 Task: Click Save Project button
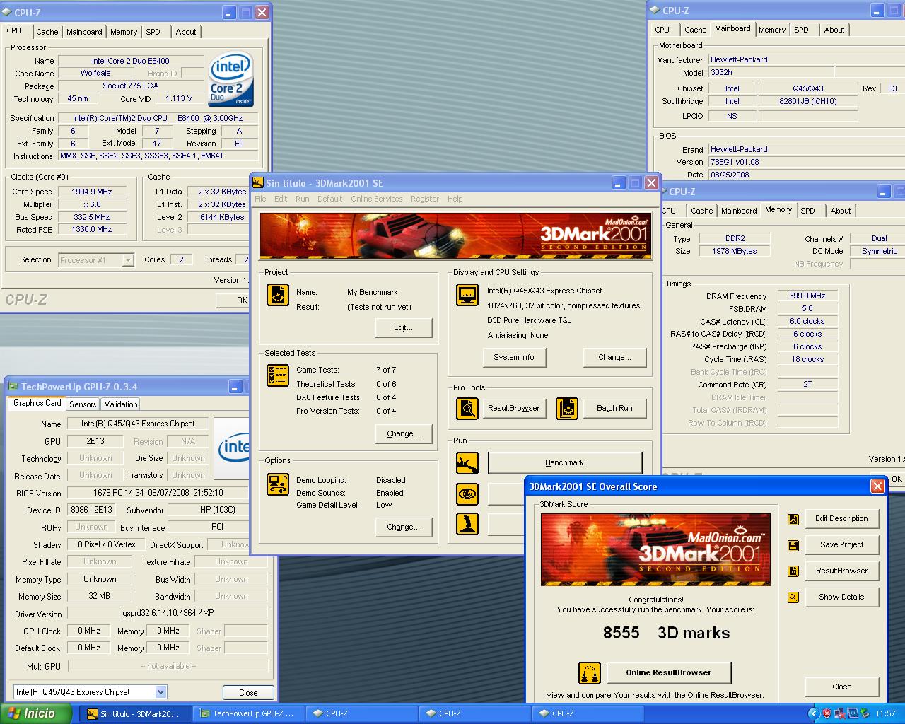coord(841,545)
